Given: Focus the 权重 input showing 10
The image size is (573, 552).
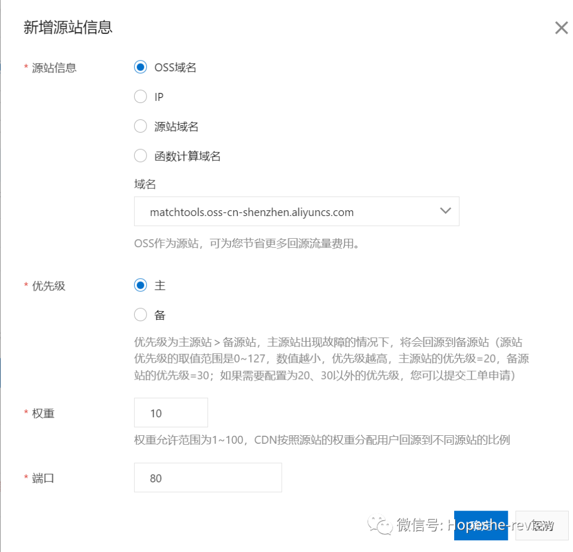Looking at the screenshot, I should pos(171,412).
